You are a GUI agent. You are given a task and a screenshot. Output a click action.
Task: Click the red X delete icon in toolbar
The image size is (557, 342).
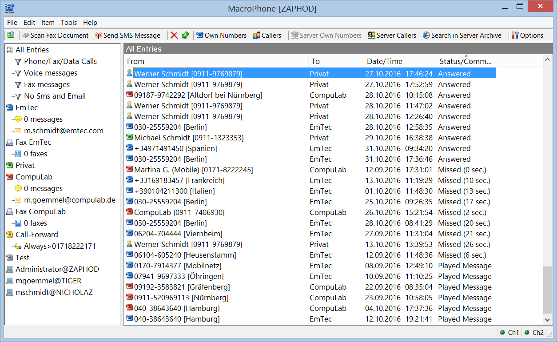pyautogui.click(x=174, y=36)
